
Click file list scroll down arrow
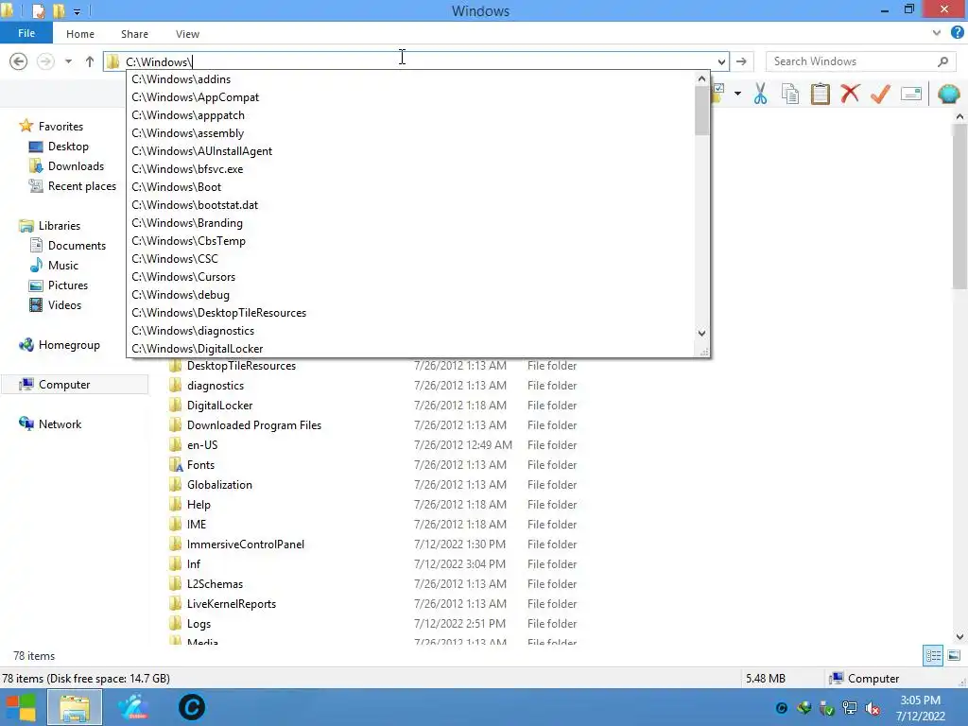pos(959,636)
